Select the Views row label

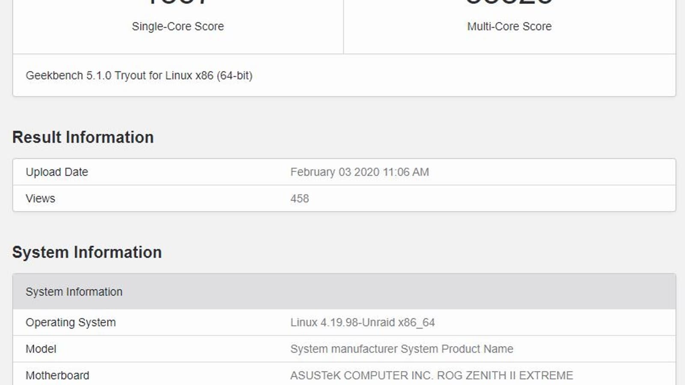coord(40,198)
